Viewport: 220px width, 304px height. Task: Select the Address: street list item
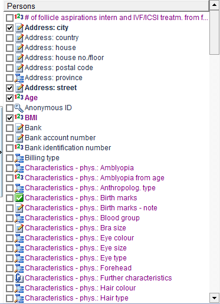tap(51, 88)
